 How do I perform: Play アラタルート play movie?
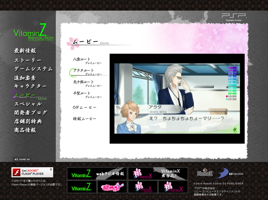click(87, 72)
